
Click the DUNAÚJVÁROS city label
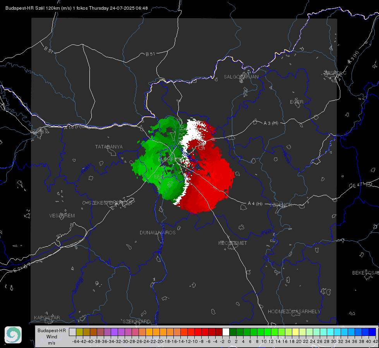158,232
